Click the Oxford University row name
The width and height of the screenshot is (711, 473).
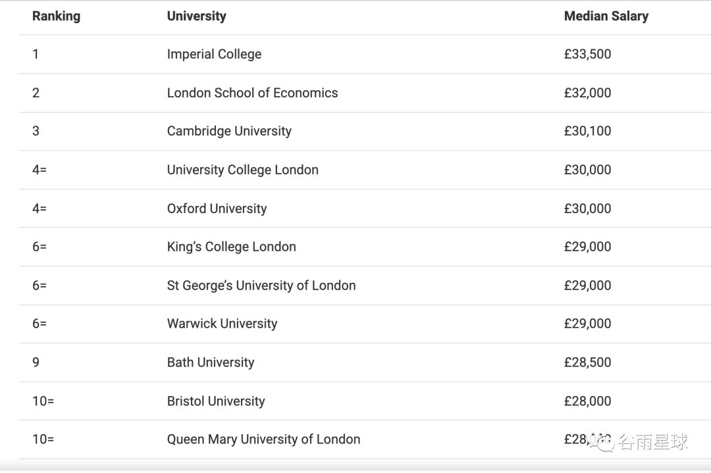(217, 209)
